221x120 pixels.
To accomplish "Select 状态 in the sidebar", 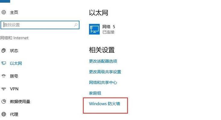I will click(14, 51).
